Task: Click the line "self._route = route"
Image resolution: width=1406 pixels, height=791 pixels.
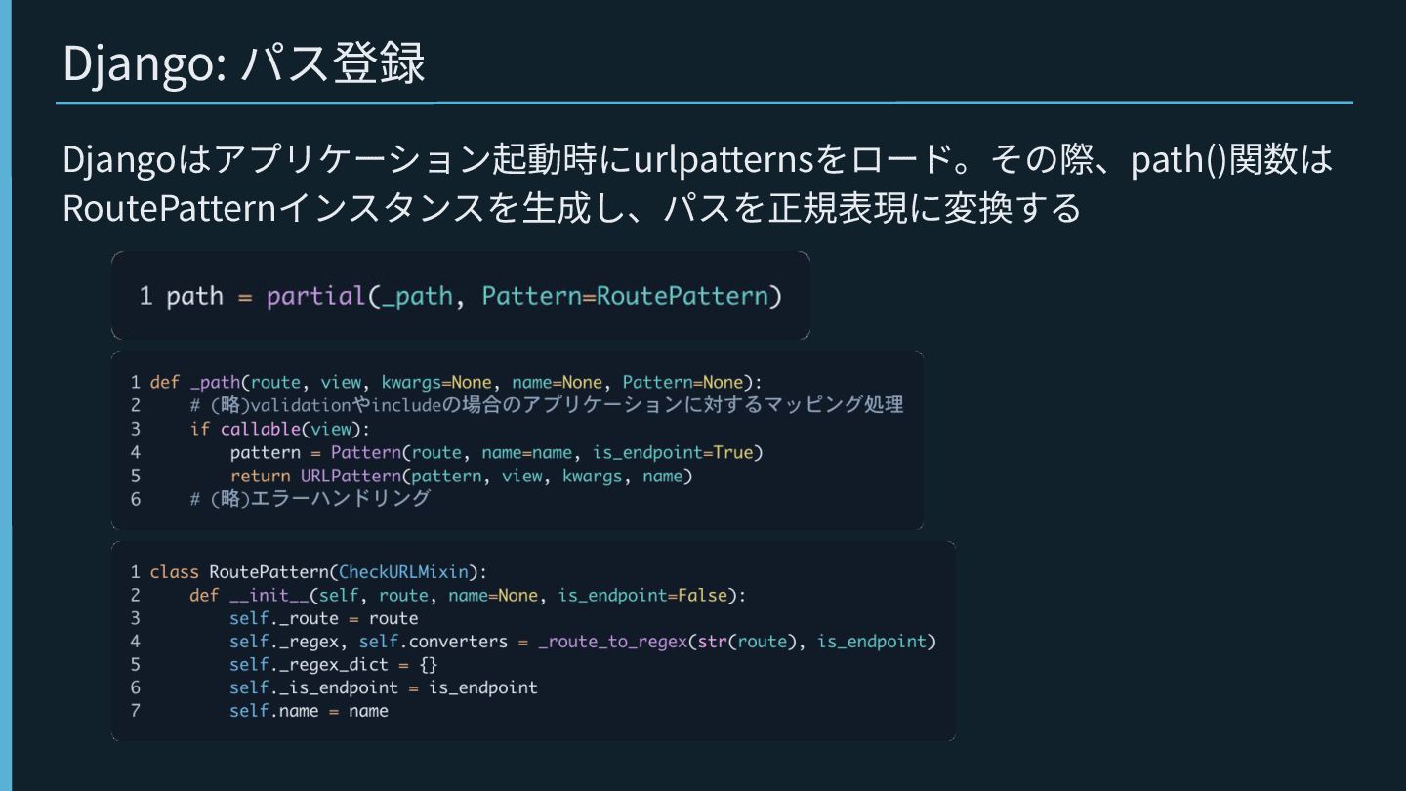Action: click(x=324, y=618)
